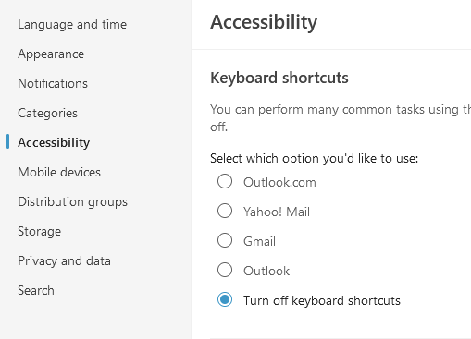Click the 'You can perform many common tasks' description

(x=341, y=118)
